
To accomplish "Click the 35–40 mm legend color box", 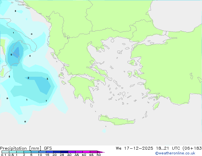I will tap(79, 152).
